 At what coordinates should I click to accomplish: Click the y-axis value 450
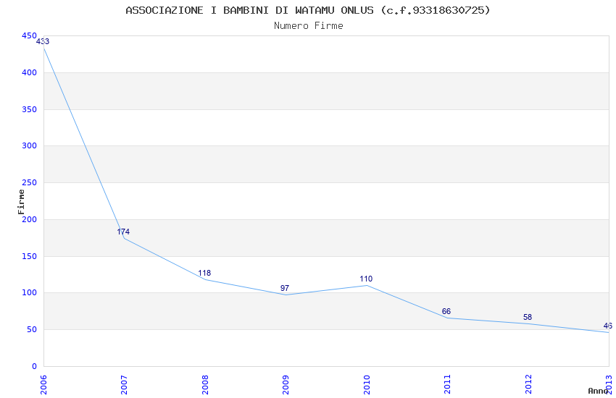(29, 35)
